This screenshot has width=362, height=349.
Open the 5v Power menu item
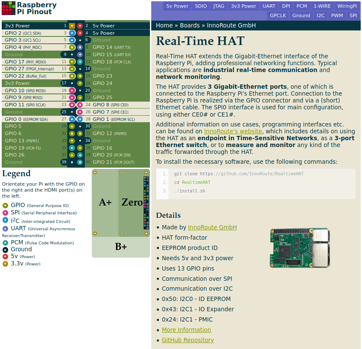pos(177,6)
